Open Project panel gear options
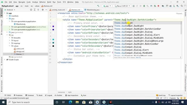The image size is (187, 105). tap(43, 10)
